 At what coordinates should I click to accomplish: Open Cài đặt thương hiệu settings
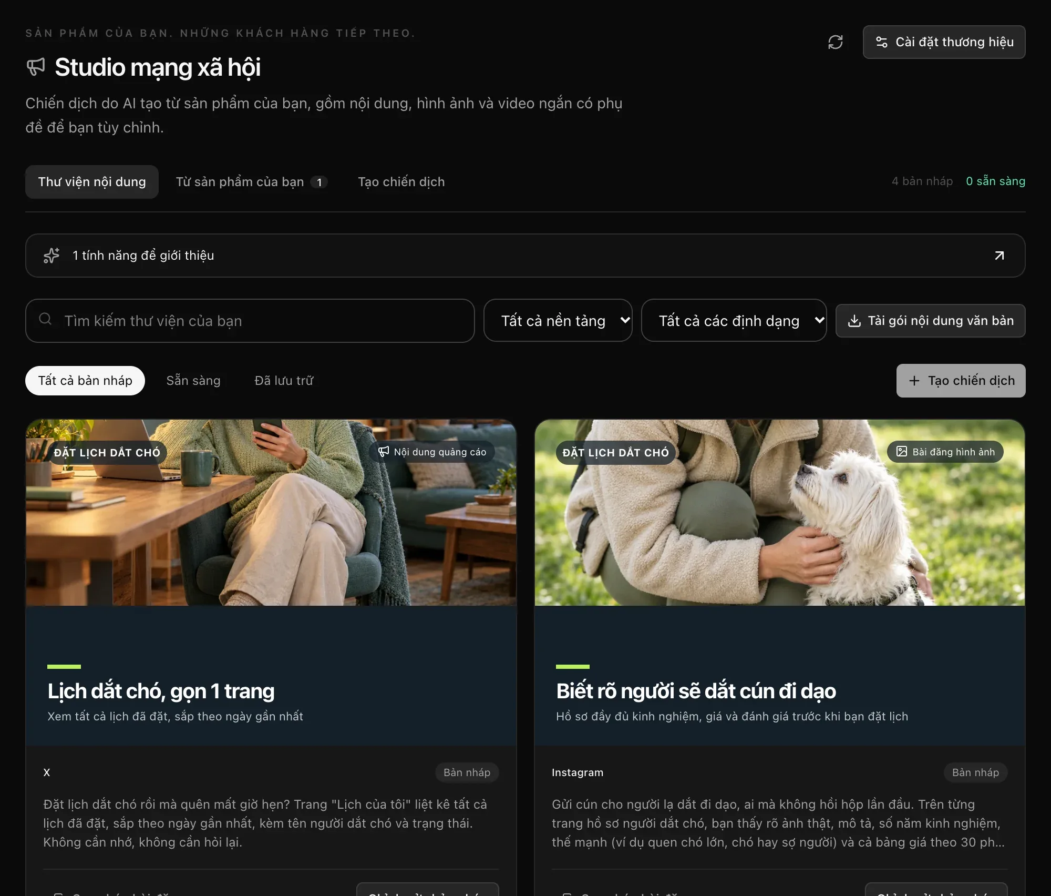click(x=944, y=42)
